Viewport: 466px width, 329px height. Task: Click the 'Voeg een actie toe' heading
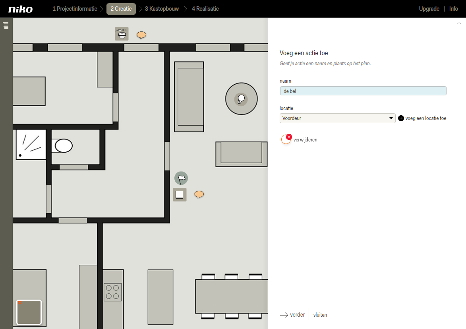pos(304,53)
